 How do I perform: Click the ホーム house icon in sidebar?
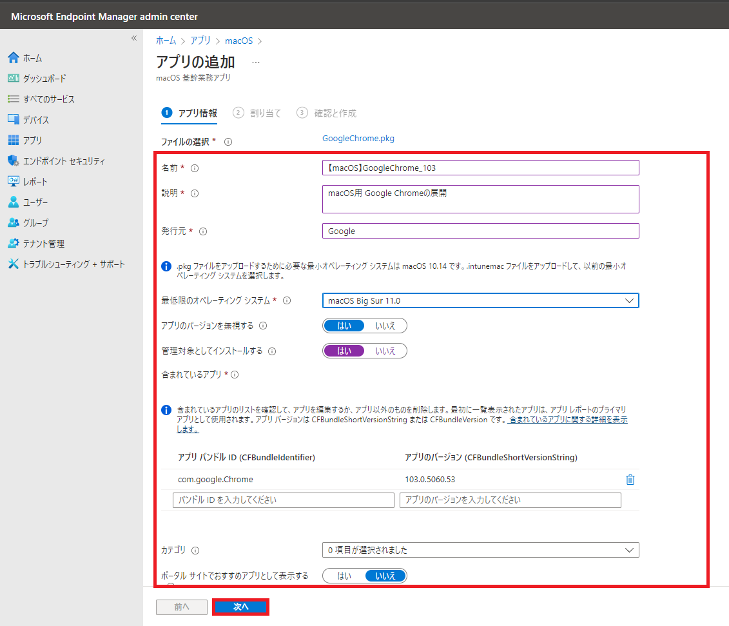point(14,57)
